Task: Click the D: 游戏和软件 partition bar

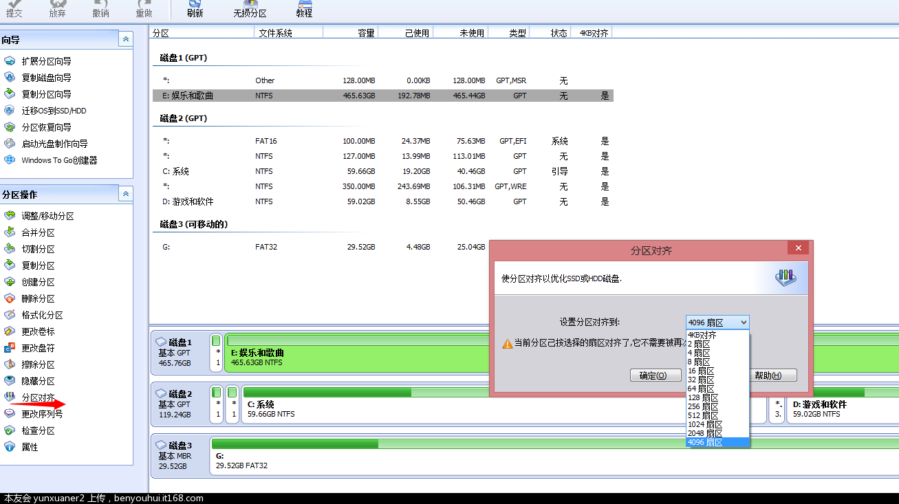Action: [x=842, y=404]
